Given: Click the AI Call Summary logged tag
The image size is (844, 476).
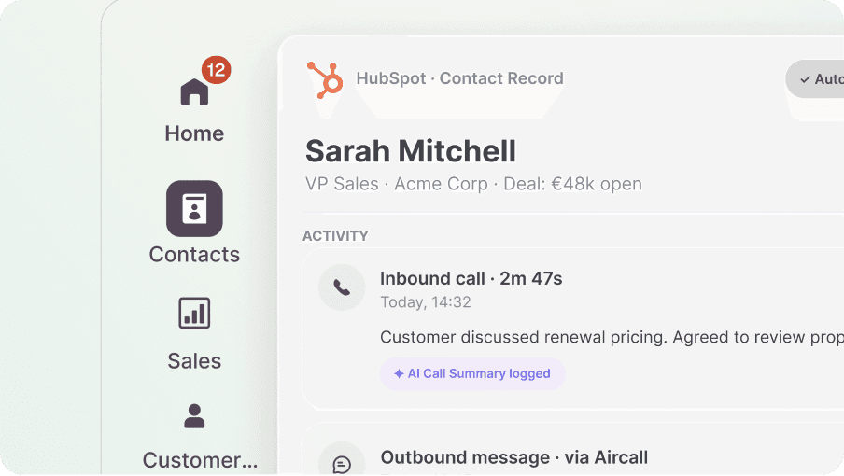Looking at the screenshot, I should point(472,374).
